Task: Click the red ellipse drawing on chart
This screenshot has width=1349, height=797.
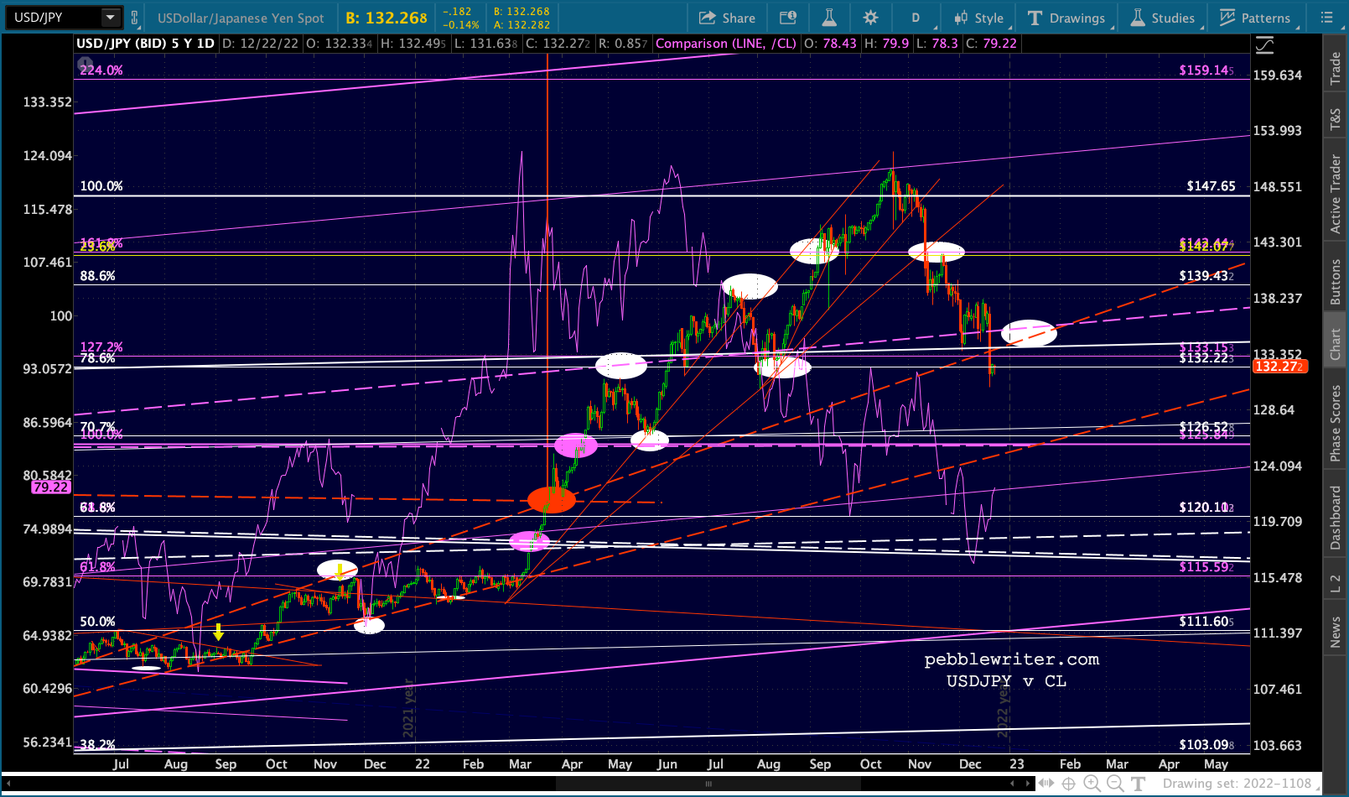Action: pyautogui.click(x=552, y=500)
